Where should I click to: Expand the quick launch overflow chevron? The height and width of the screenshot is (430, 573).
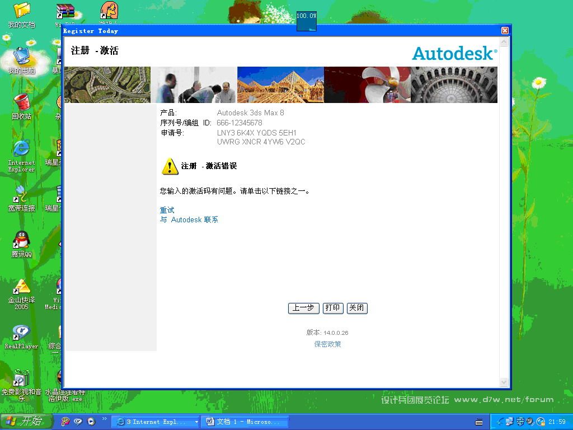point(104,419)
